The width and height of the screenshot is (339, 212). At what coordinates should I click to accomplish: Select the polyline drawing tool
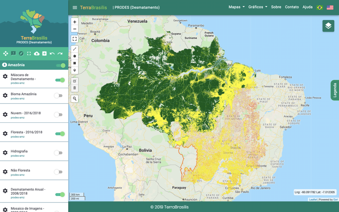click(75, 49)
